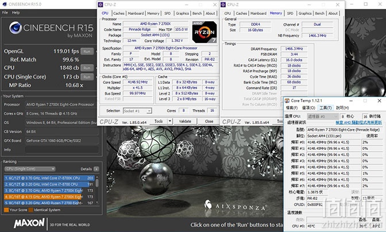
Task: Select ranking row 3 Ryzen 7 2700X 3.70 GHz
Action: click(49, 191)
